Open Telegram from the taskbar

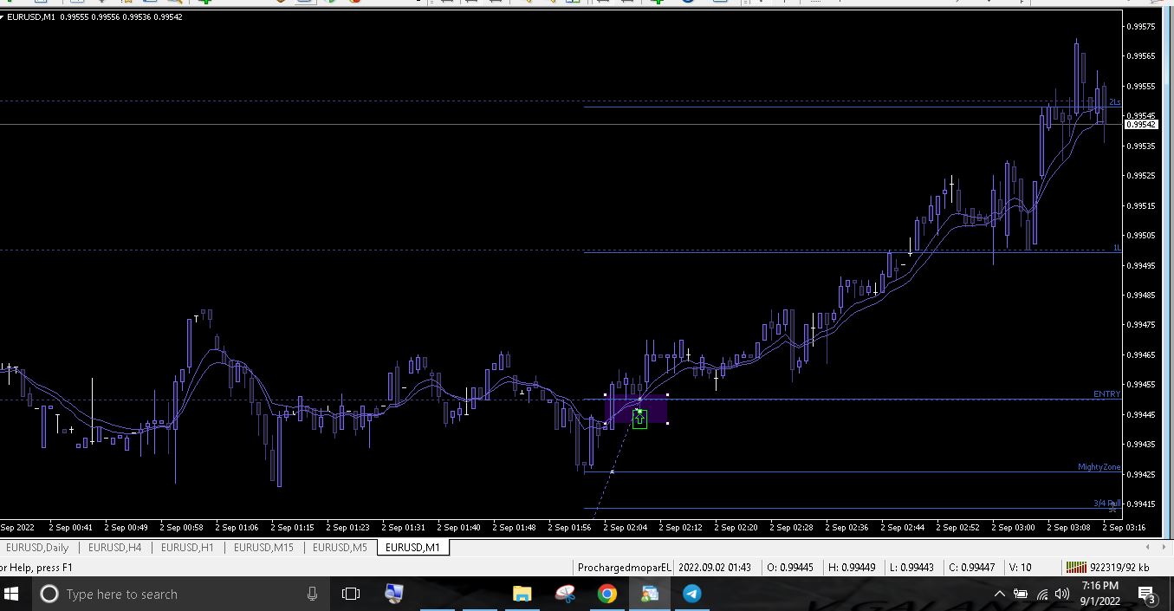coord(691,594)
